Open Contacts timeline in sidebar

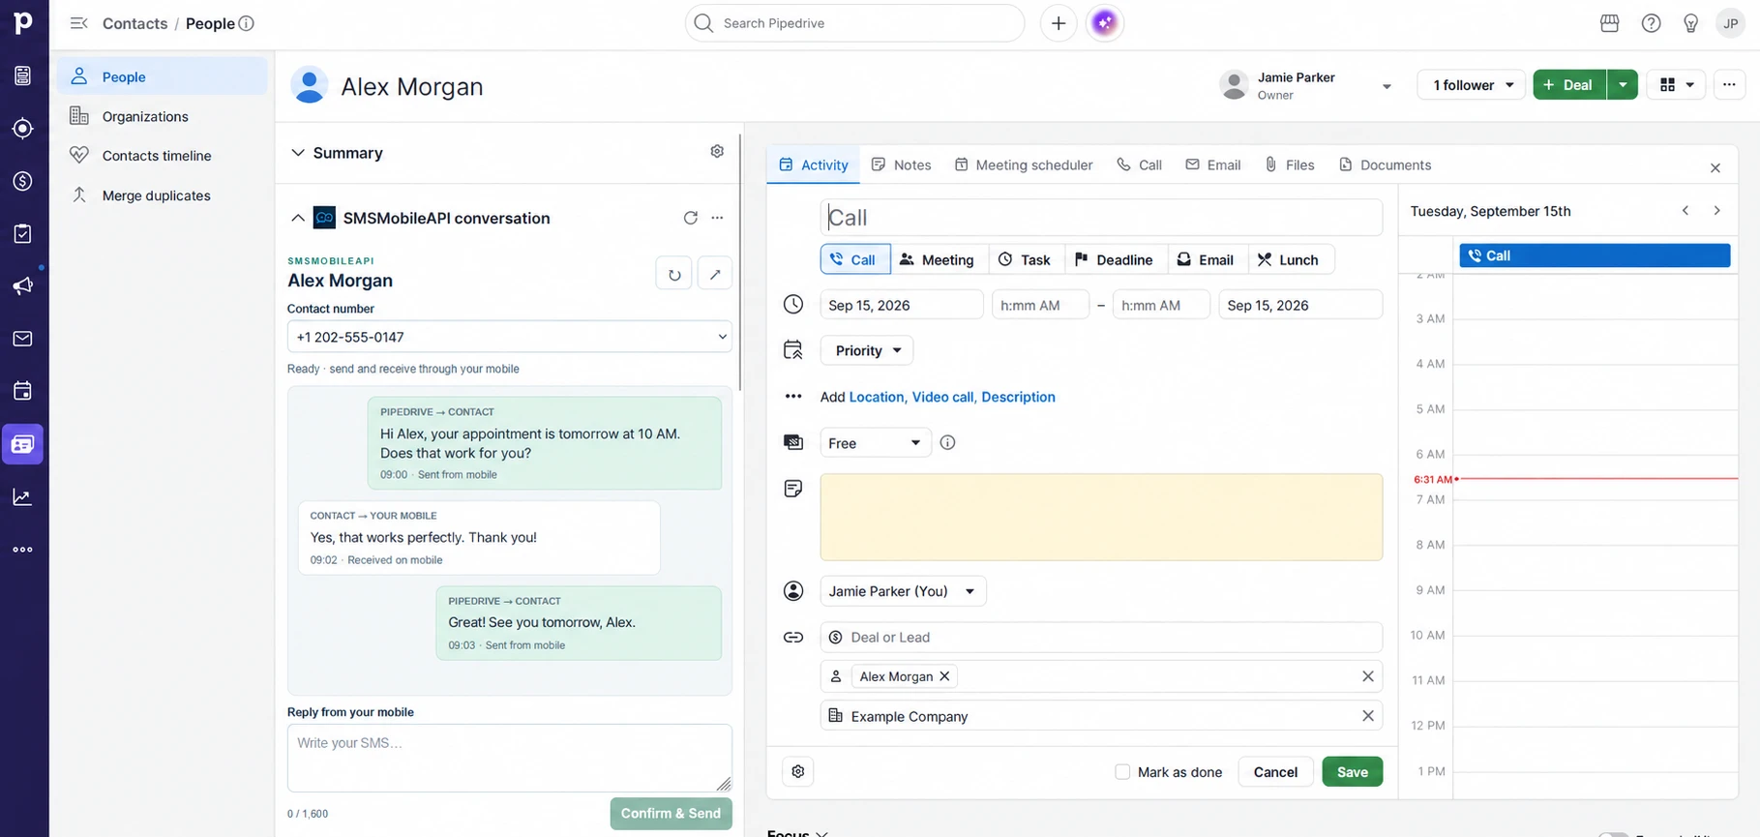coord(163,155)
